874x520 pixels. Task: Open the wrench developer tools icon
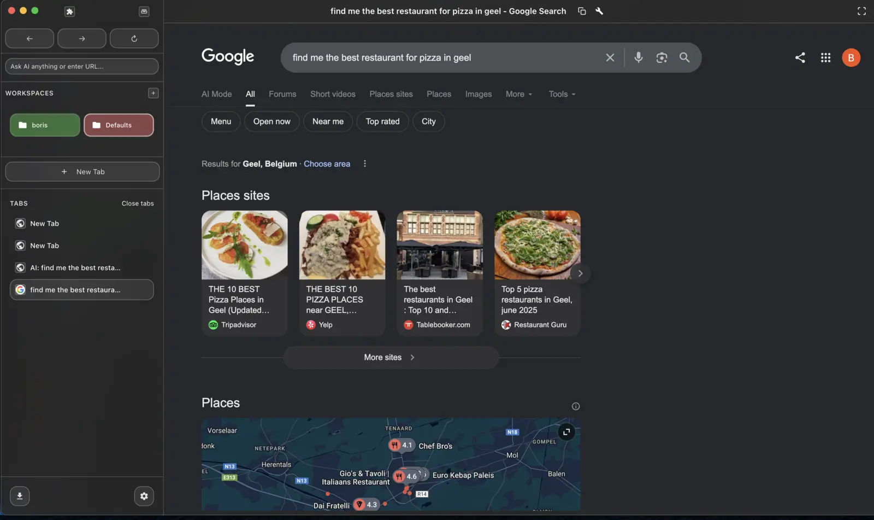[x=599, y=11]
